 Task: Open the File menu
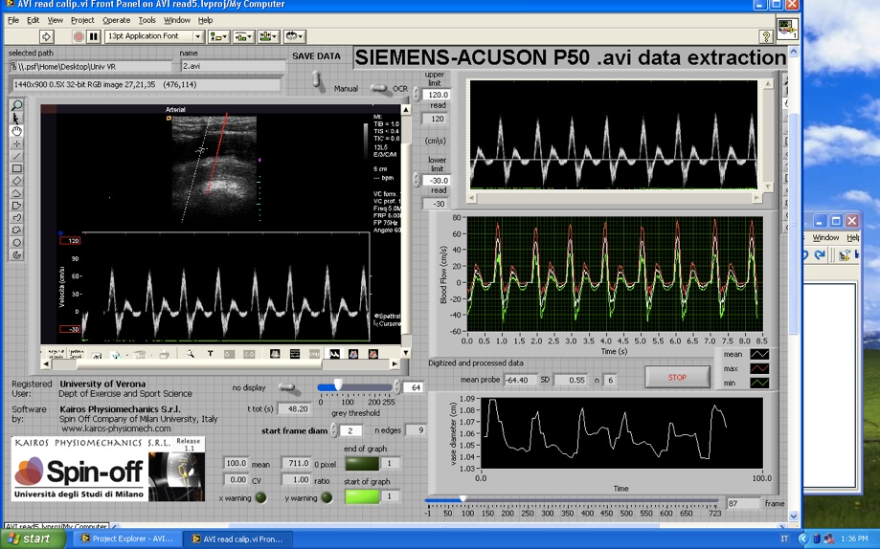click(x=13, y=20)
